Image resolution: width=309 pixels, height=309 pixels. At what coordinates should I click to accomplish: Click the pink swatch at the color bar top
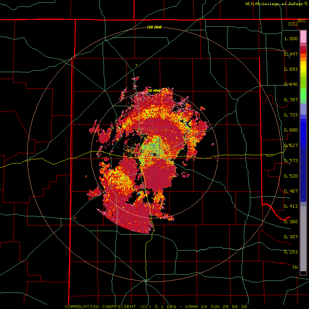[x=303, y=37]
